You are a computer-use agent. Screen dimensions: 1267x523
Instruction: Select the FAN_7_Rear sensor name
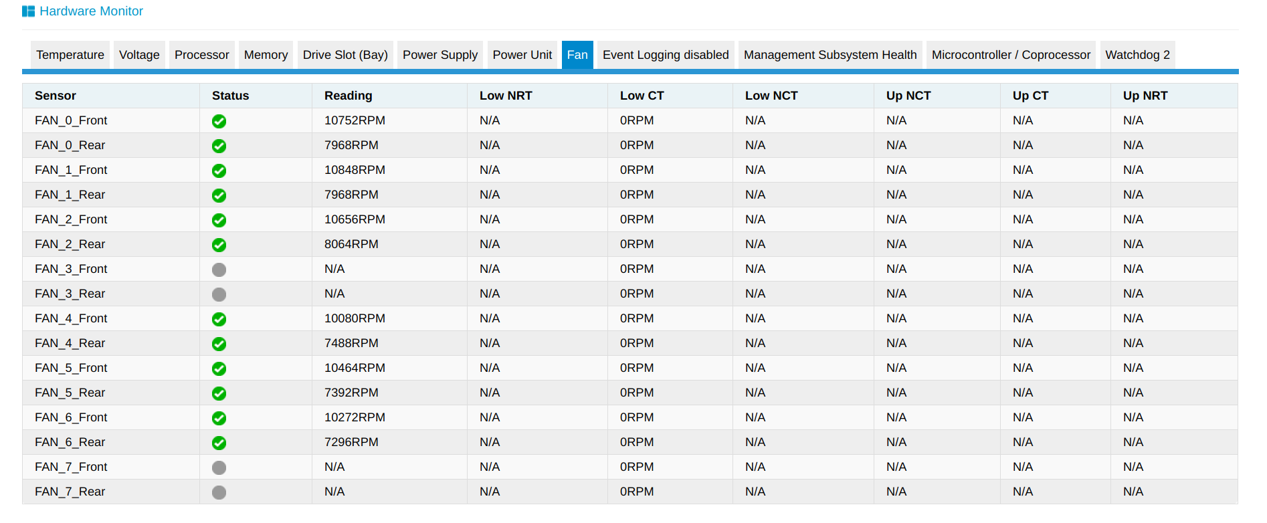tap(70, 492)
